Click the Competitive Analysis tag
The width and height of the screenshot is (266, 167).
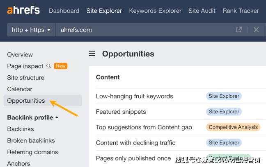point(233,127)
